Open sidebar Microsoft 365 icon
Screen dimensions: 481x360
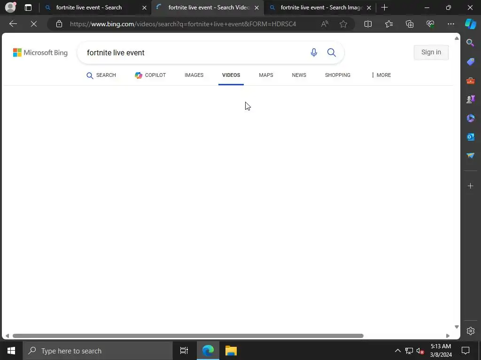pos(470,118)
